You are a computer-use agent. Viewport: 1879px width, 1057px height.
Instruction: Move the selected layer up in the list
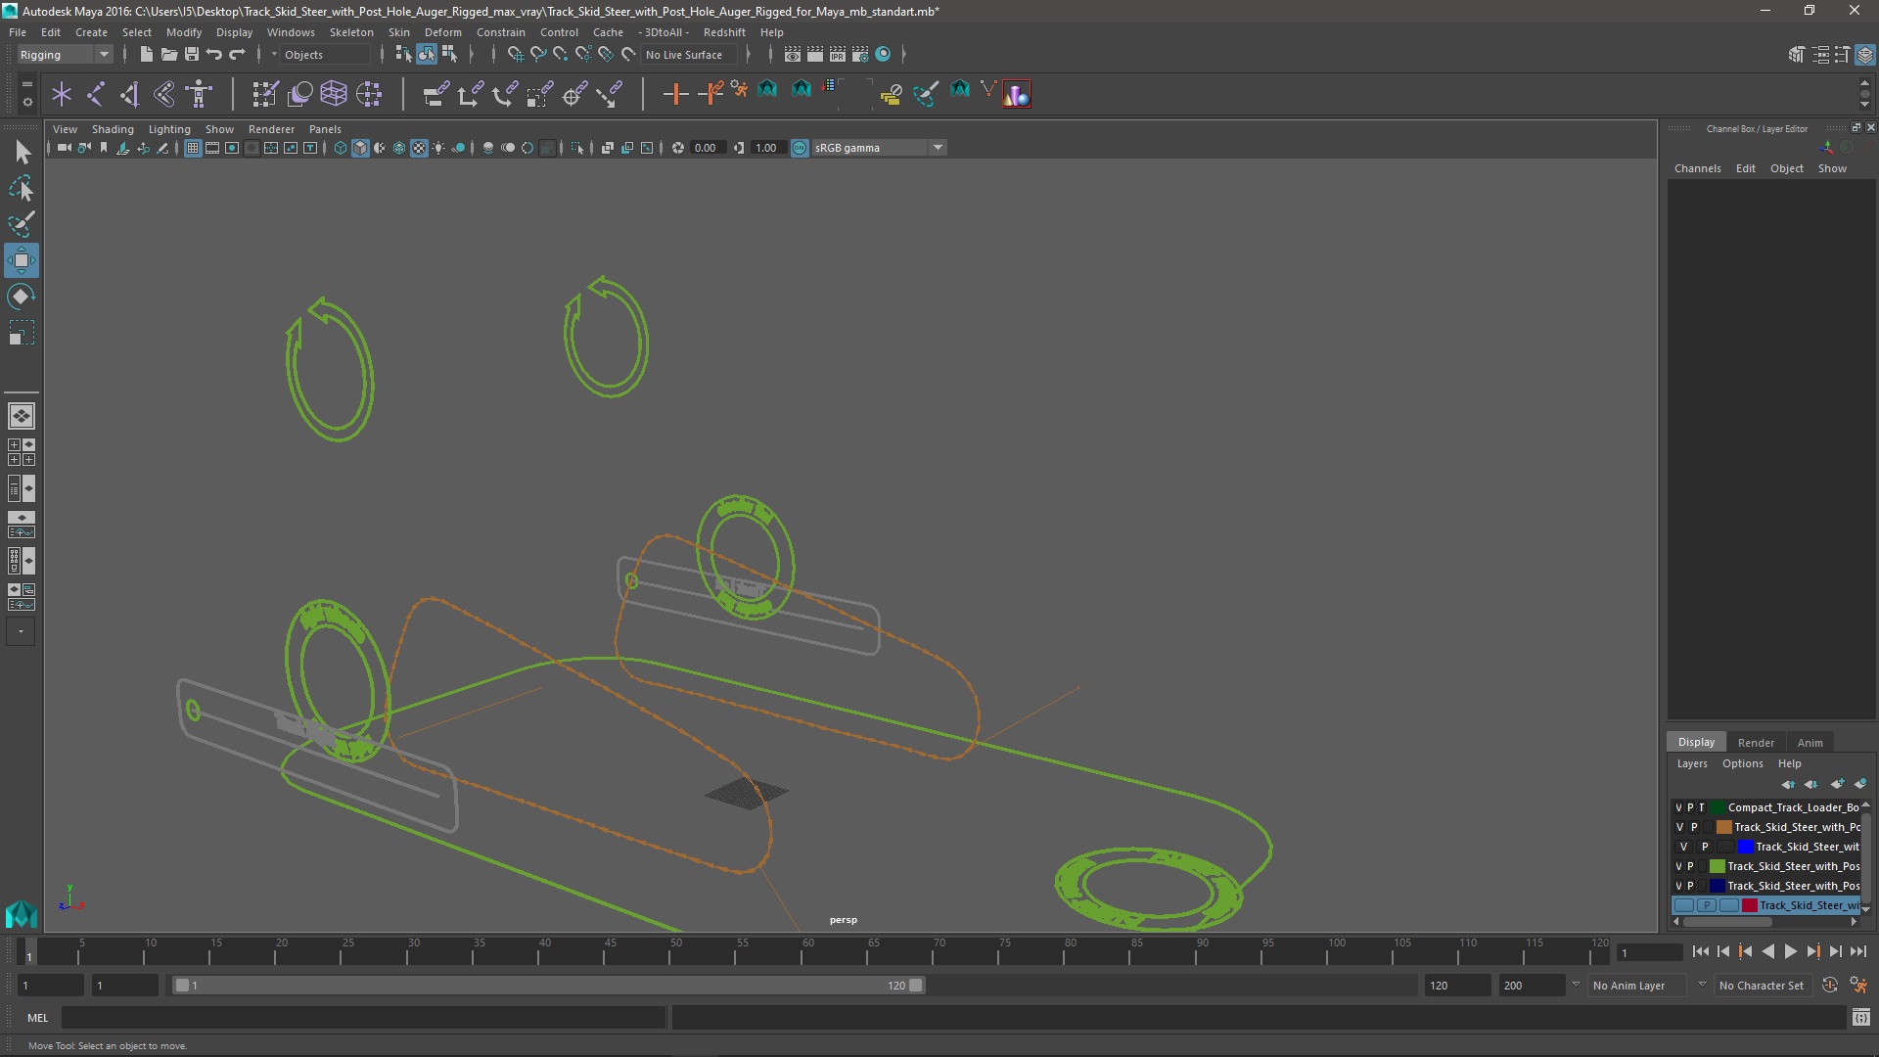1788,784
